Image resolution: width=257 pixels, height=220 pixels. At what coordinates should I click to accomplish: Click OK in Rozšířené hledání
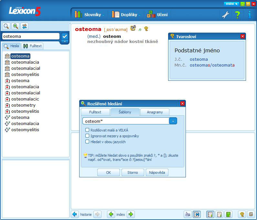(x=109, y=172)
